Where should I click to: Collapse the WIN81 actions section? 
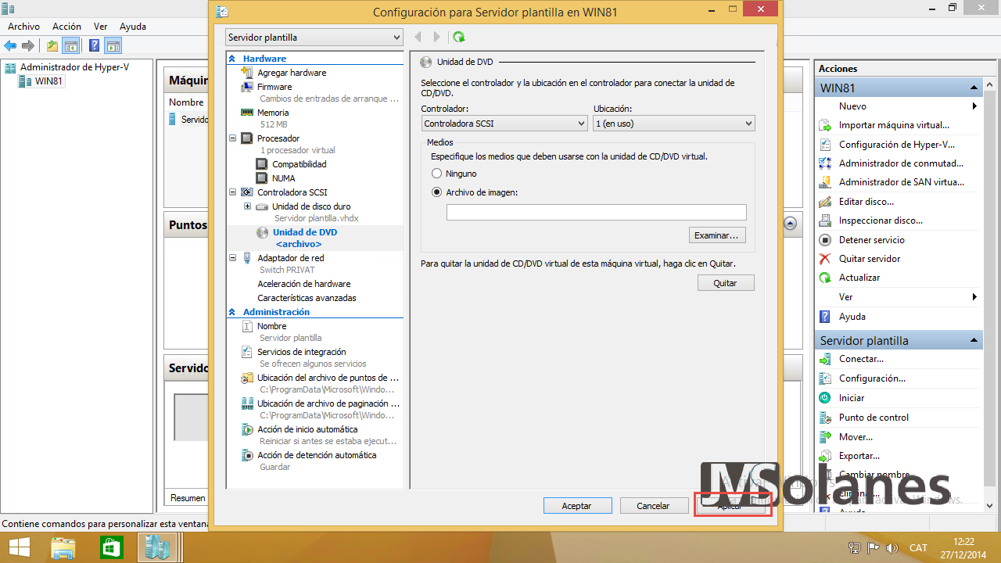pyautogui.click(x=974, y=88)
